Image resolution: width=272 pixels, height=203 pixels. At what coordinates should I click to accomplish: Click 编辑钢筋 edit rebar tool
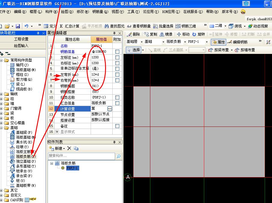[x=237, y=42]
